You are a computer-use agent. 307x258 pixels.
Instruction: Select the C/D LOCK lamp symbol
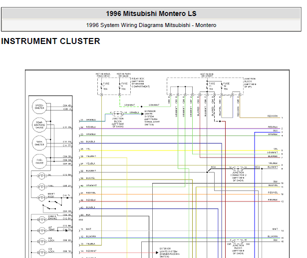pos(41,252)
